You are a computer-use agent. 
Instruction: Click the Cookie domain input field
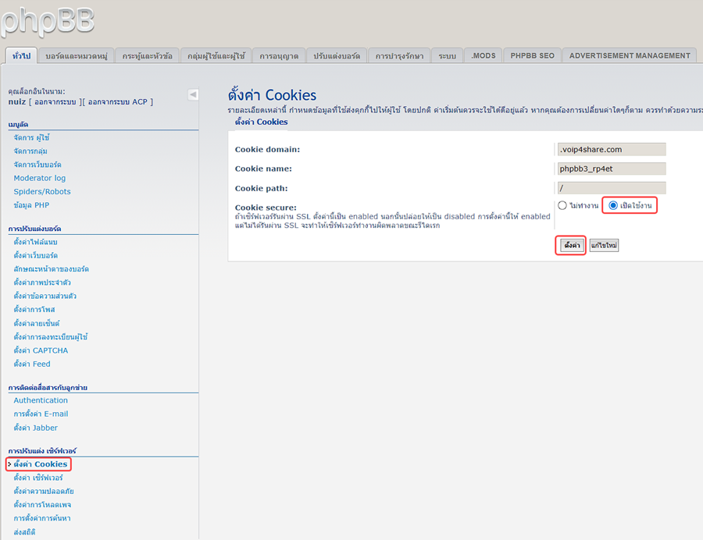(x=611, y=149)
